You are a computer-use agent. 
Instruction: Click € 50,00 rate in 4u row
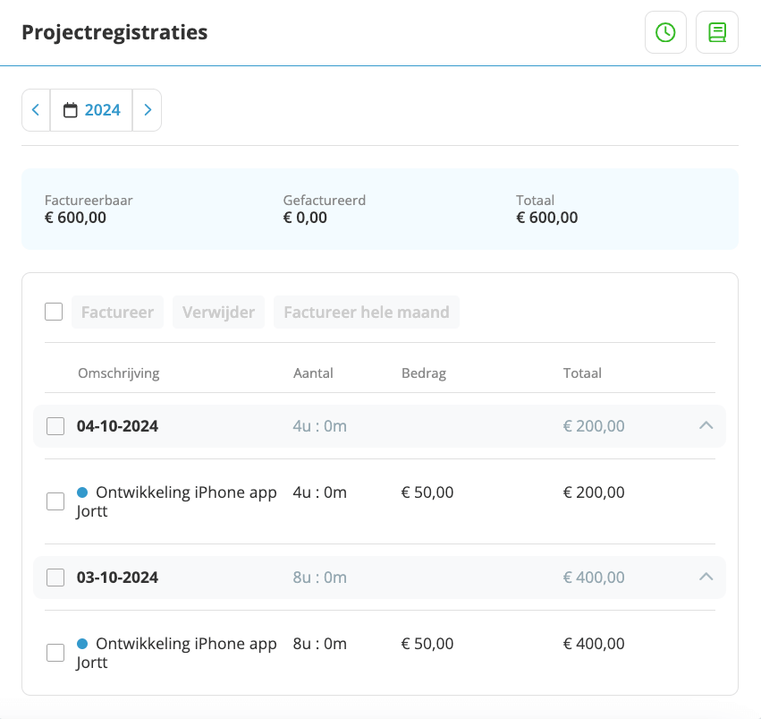coord(427,492)
